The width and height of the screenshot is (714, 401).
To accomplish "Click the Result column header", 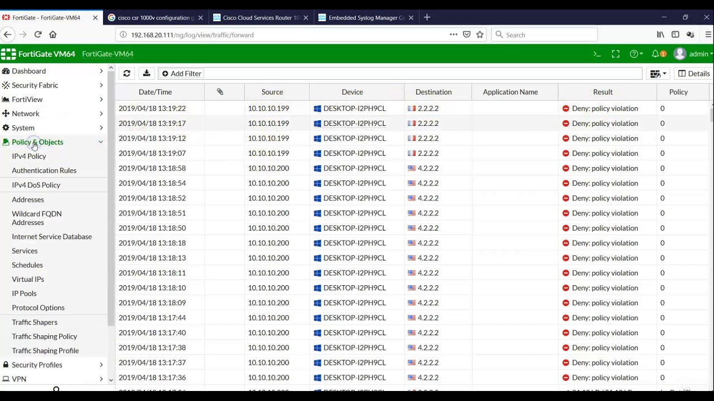I will 602,92.
